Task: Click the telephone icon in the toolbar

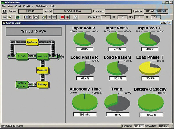Action: pyautogui.click(x=76, y=17)
